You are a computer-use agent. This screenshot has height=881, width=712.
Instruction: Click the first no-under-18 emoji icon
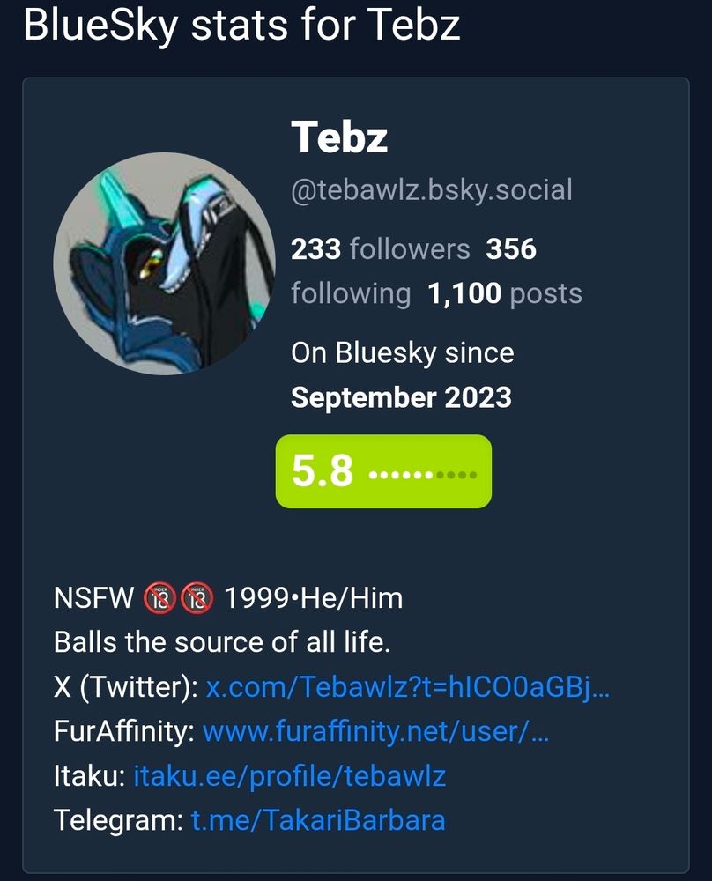tap(160, 598)
